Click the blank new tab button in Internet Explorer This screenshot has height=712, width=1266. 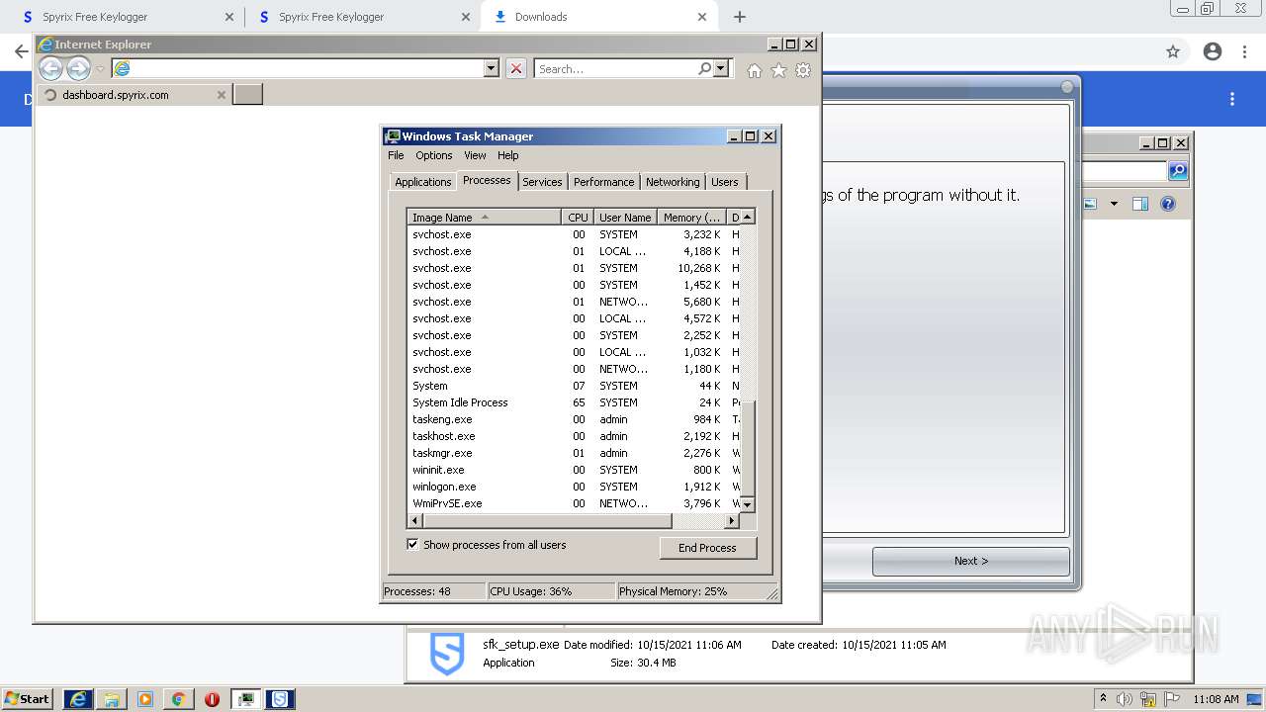[247, 95]
